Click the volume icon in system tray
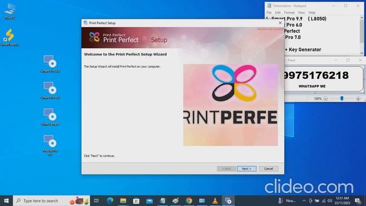Screen dimensions: 366x206 point(329,201)
